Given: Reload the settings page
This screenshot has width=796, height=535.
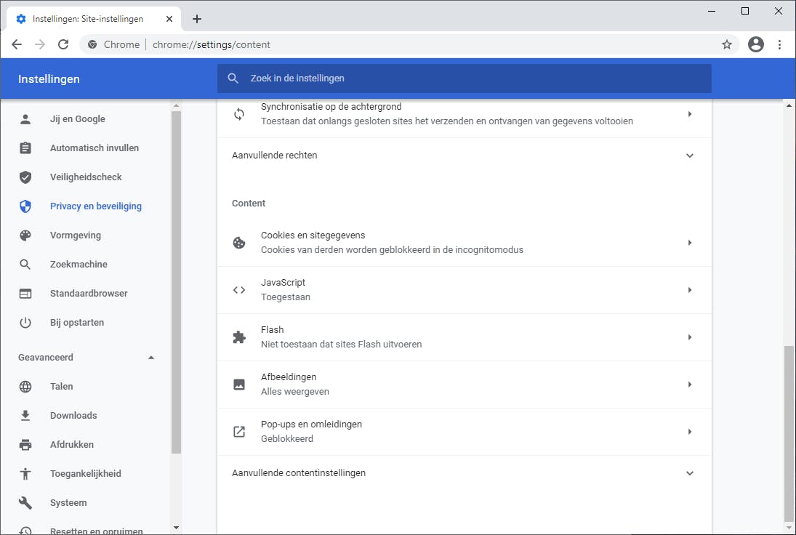Looking at the screenshot, I should 63,44.
